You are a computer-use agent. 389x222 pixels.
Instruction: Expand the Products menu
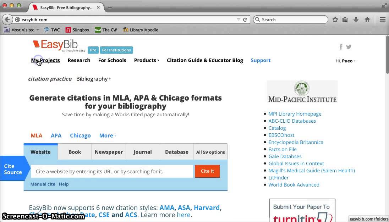point(147,60)
